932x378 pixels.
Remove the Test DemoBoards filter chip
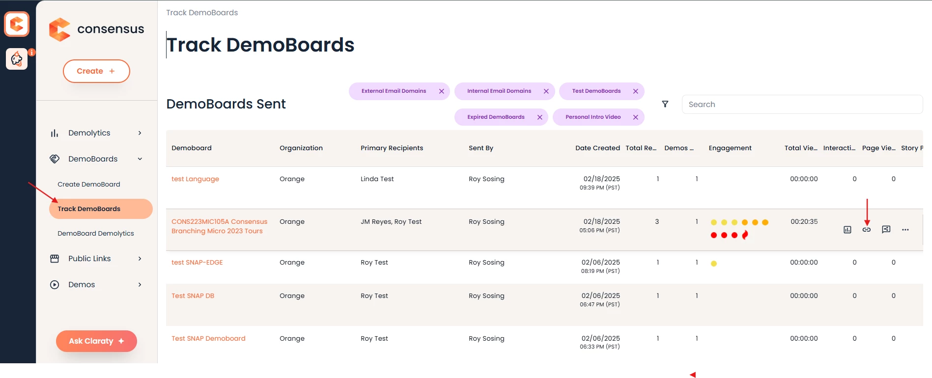(636, 91)
